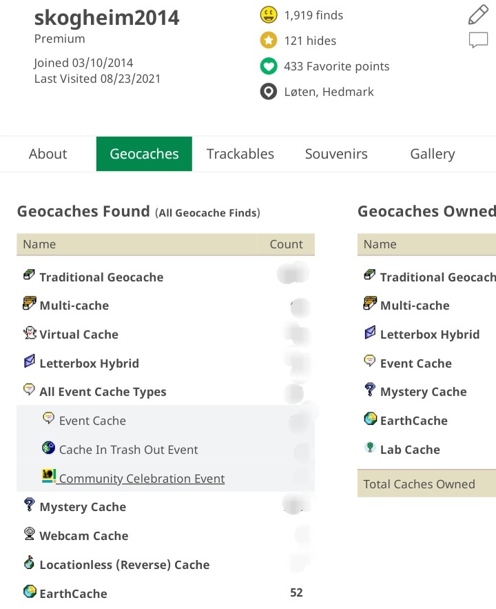Image resolution: width=496 pixels, height=609 pixels.
Task: Click the EarthCache count 52
Action: [x=296, y=592]
